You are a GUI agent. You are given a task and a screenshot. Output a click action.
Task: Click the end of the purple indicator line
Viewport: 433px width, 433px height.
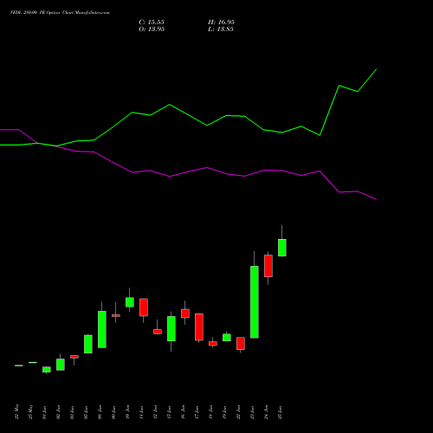pyautogui.click(x=376, y=199)
